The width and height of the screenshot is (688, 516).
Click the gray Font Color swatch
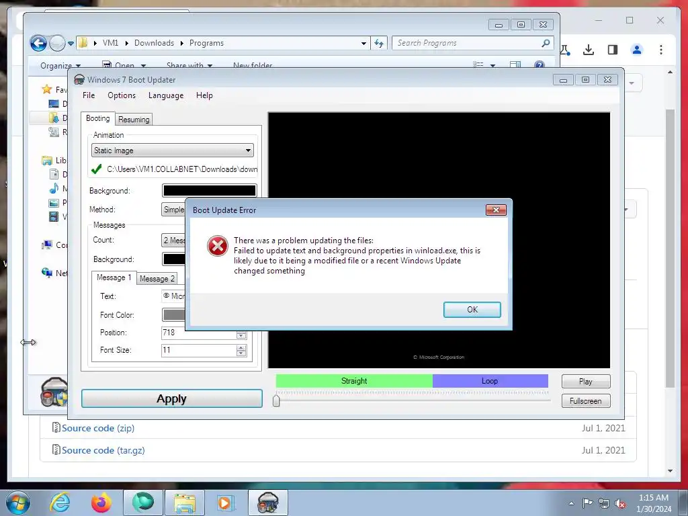[x=173, y=314]
